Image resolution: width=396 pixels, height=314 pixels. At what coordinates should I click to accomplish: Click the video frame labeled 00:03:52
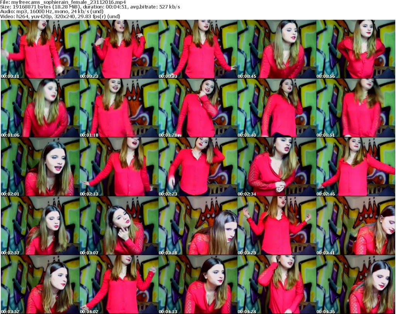[40, 285]
